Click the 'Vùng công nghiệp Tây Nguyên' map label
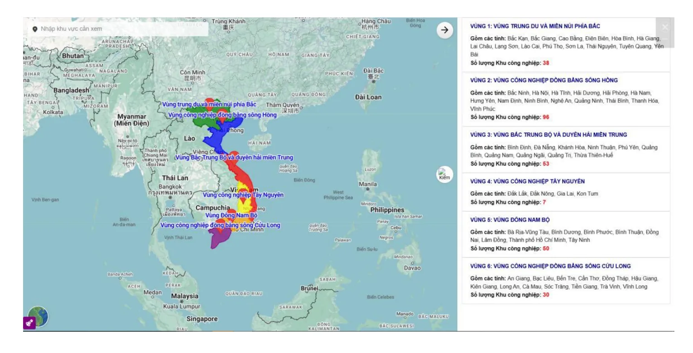The height and width of the screenshot is (353, 693). point(243,195)
